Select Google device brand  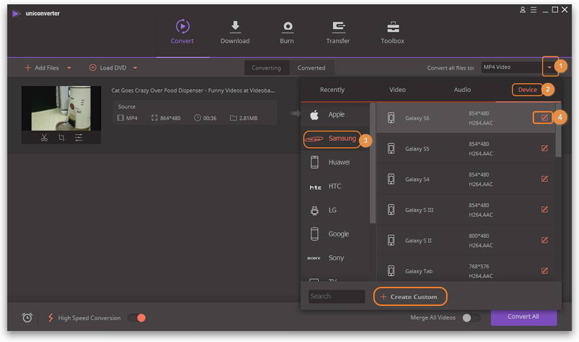(335, 234)
